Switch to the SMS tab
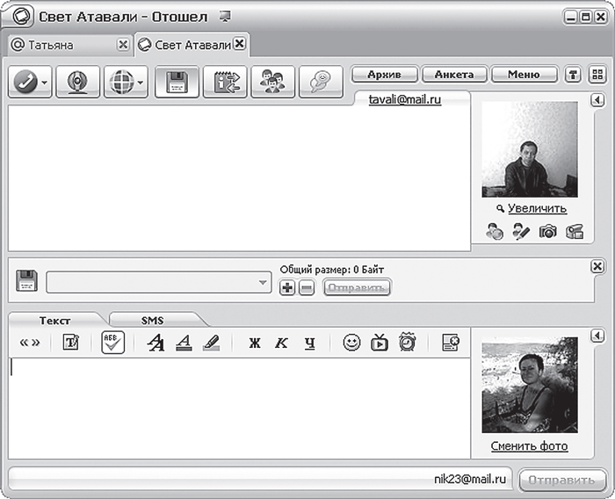This screenshot has width=615, height=499. pos(152,321)
